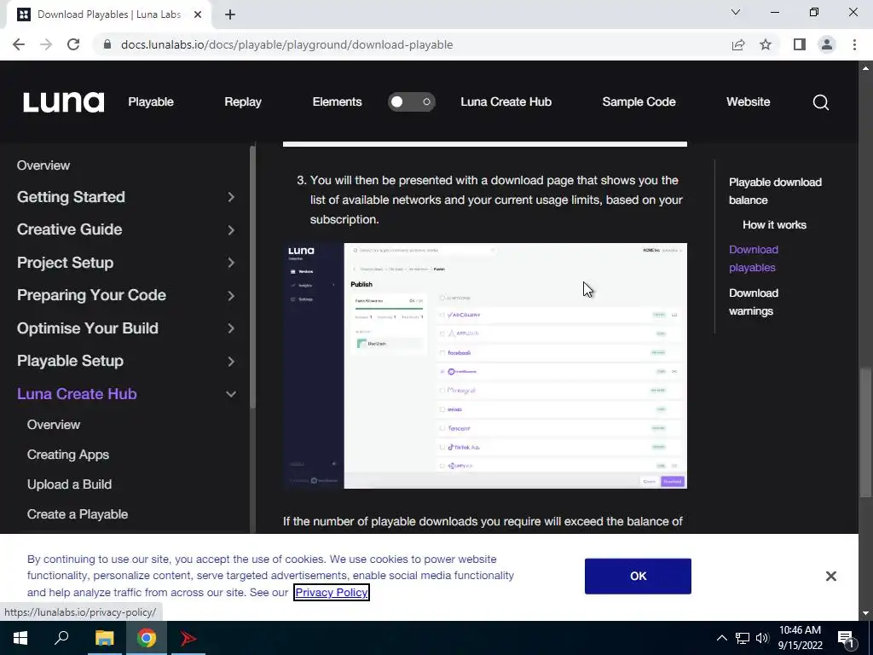Bookmark this page with the star icon
Viewport: 873px width, 655px height.
click(x=766, y=44)
